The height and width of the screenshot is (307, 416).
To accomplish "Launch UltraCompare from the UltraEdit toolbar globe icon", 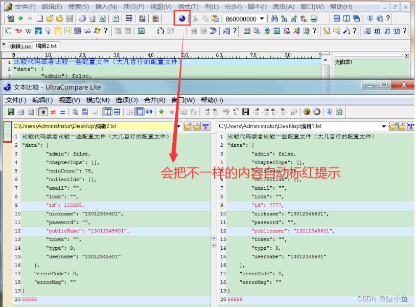I will [182, 18].
